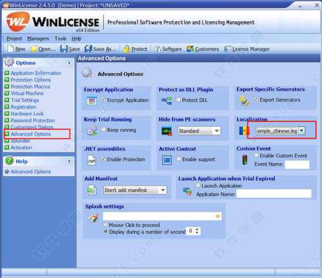The image size is (322, 278).
Task: Open the Activation page
Action: pos(21,147)
